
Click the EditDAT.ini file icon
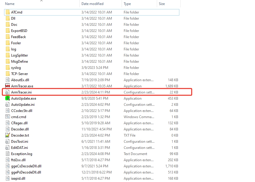[x=7, y=148]
